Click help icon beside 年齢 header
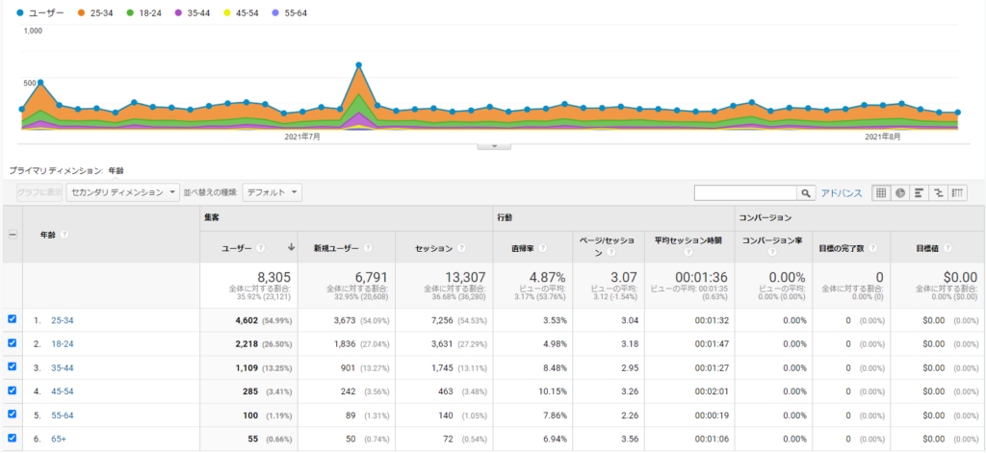The height and width of the screenshot is (453, 986). tap(64, 234)
